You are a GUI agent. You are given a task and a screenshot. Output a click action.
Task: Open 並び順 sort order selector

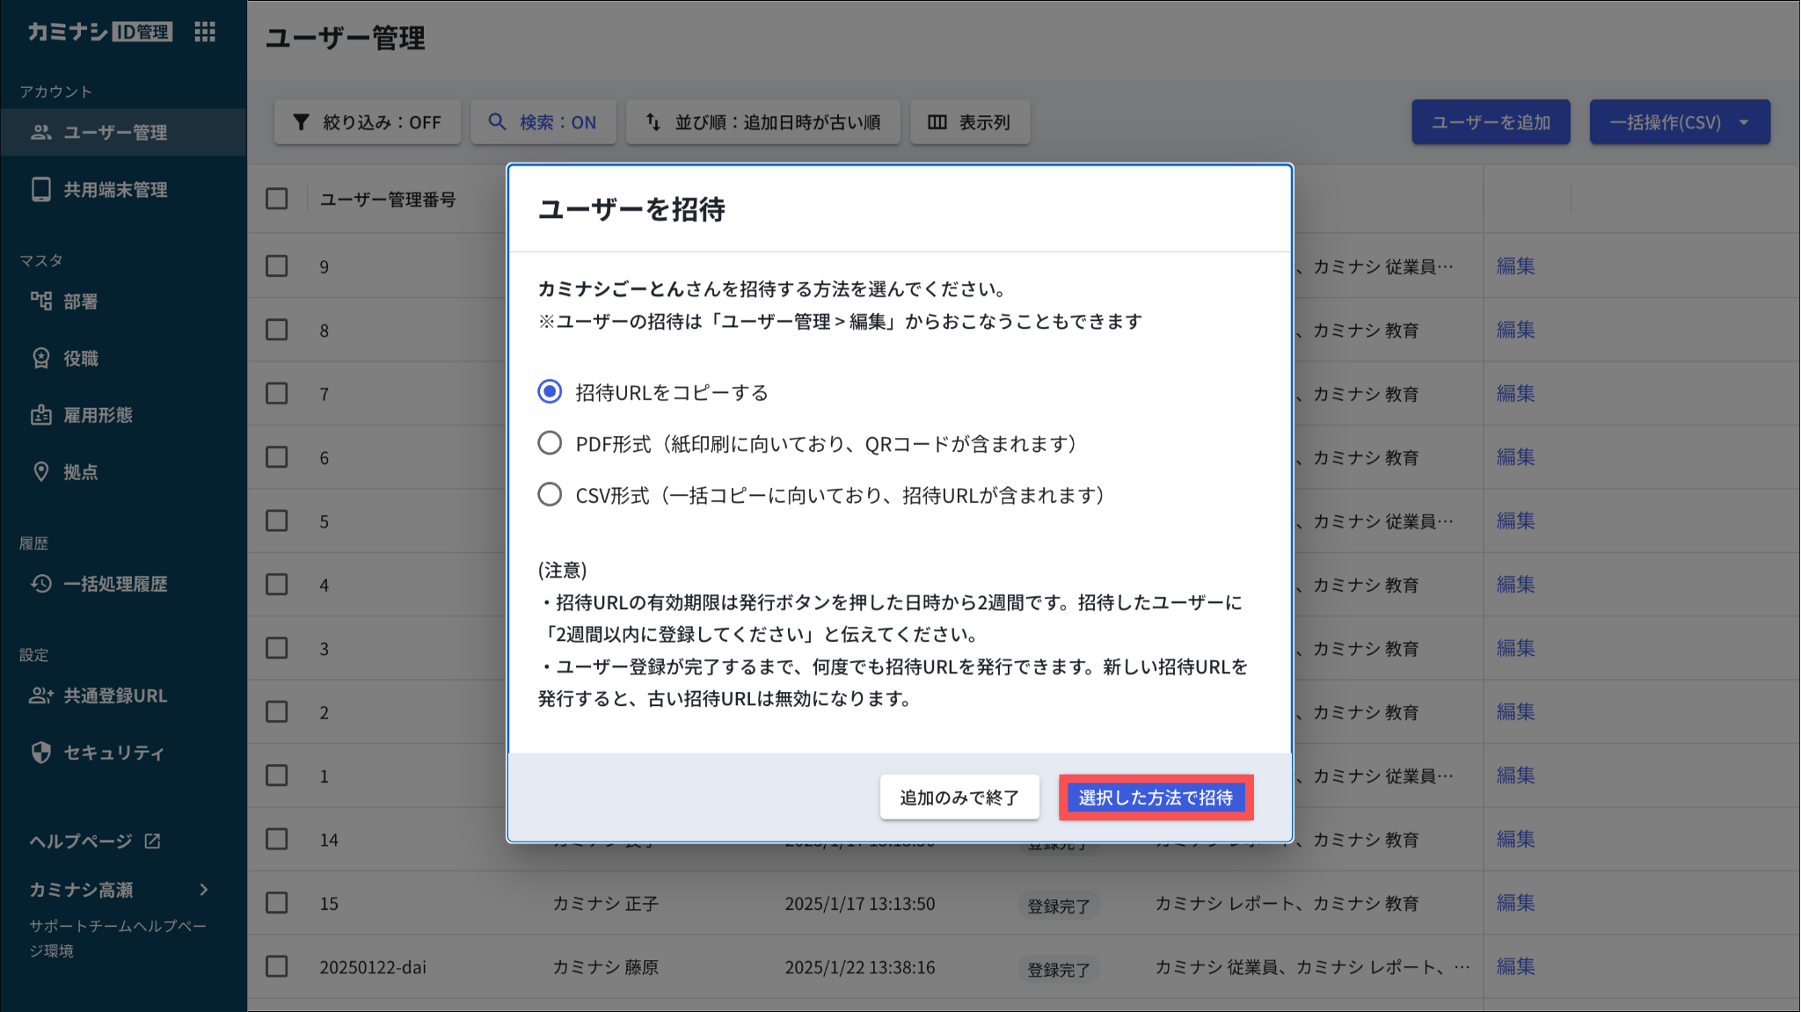coord(762,122)
